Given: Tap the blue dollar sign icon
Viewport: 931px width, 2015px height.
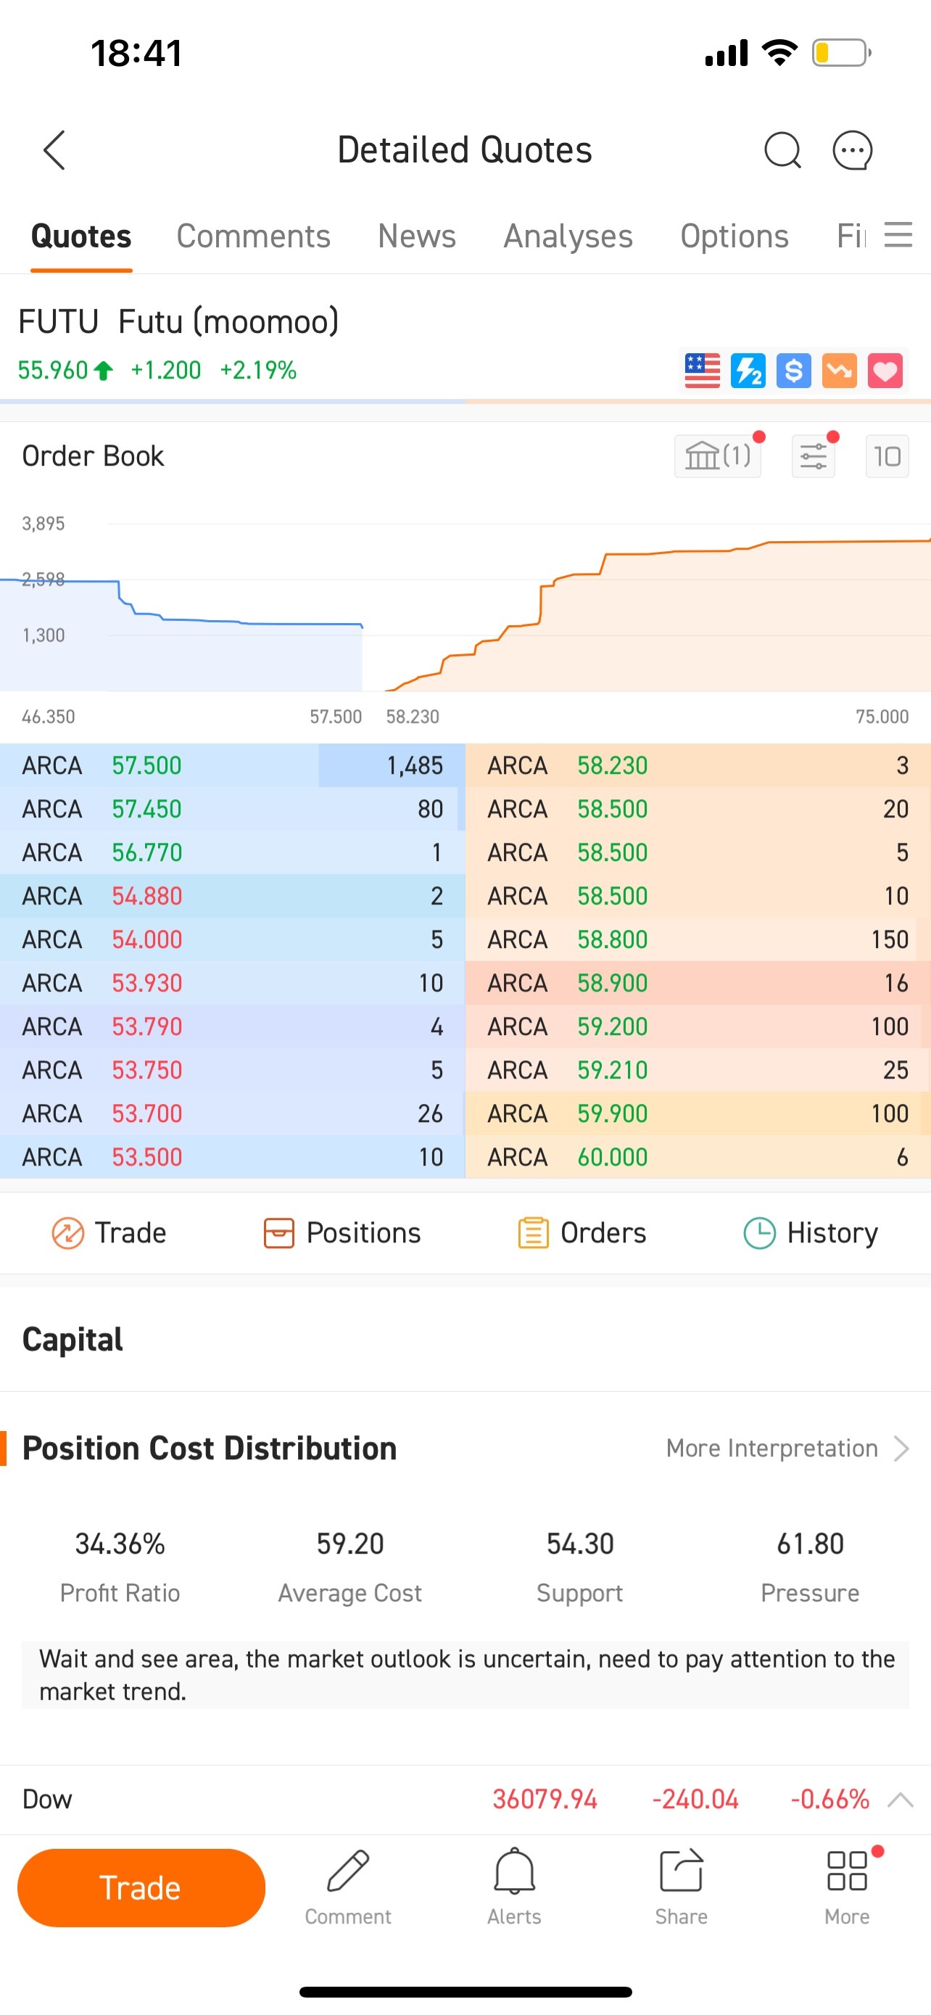Looking at the screenshot, I should point(793,371).
